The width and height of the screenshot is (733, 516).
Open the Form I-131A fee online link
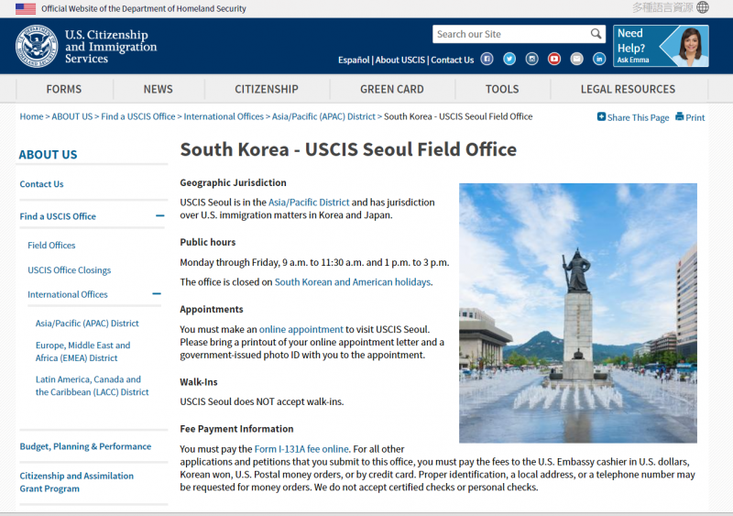301,449
